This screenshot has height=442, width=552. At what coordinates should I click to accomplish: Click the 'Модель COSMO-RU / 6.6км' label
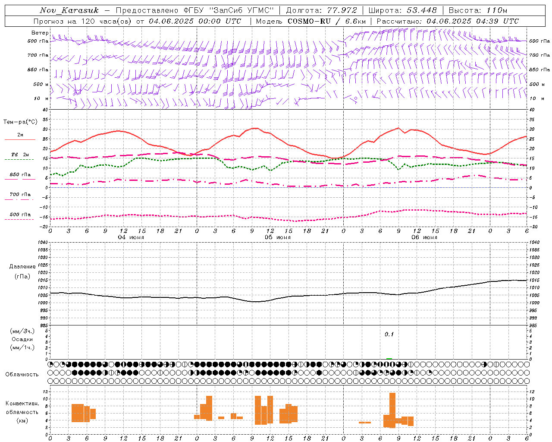pos(311,21)
